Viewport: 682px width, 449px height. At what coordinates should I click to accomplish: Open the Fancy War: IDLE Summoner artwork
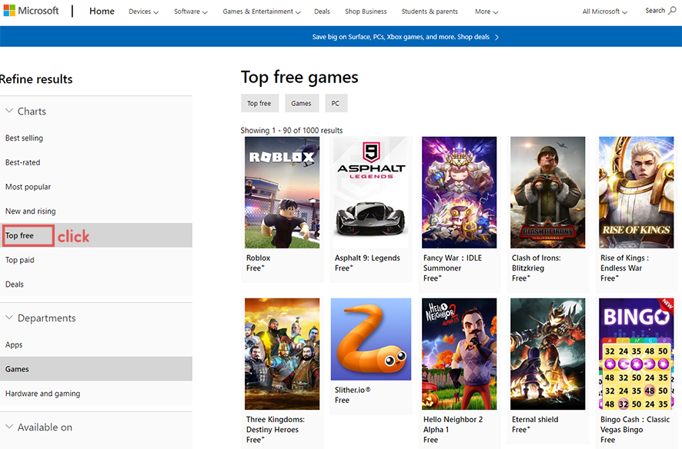tap(459, 192)
